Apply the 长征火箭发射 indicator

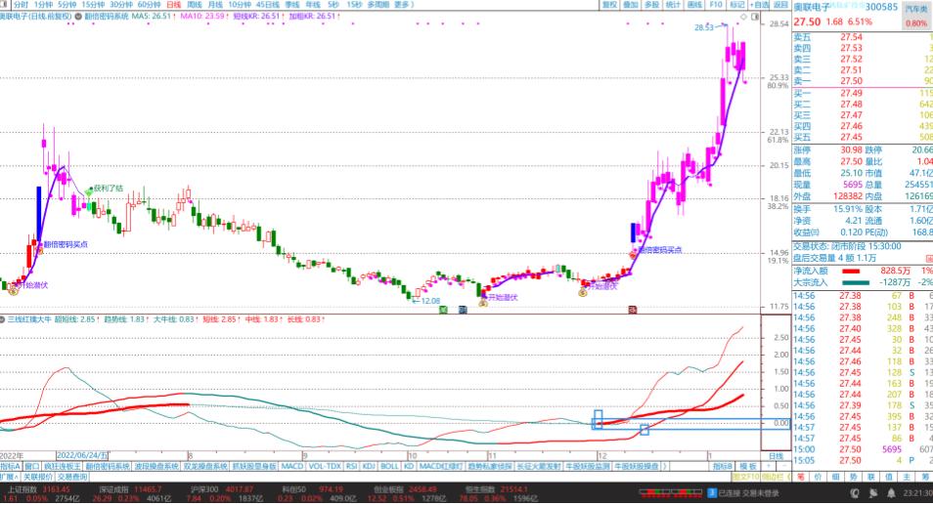539,466
